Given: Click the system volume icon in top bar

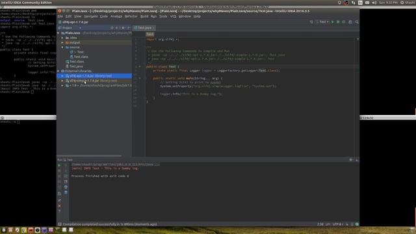Looking at the screenshot, I should [x=374, y=3].
